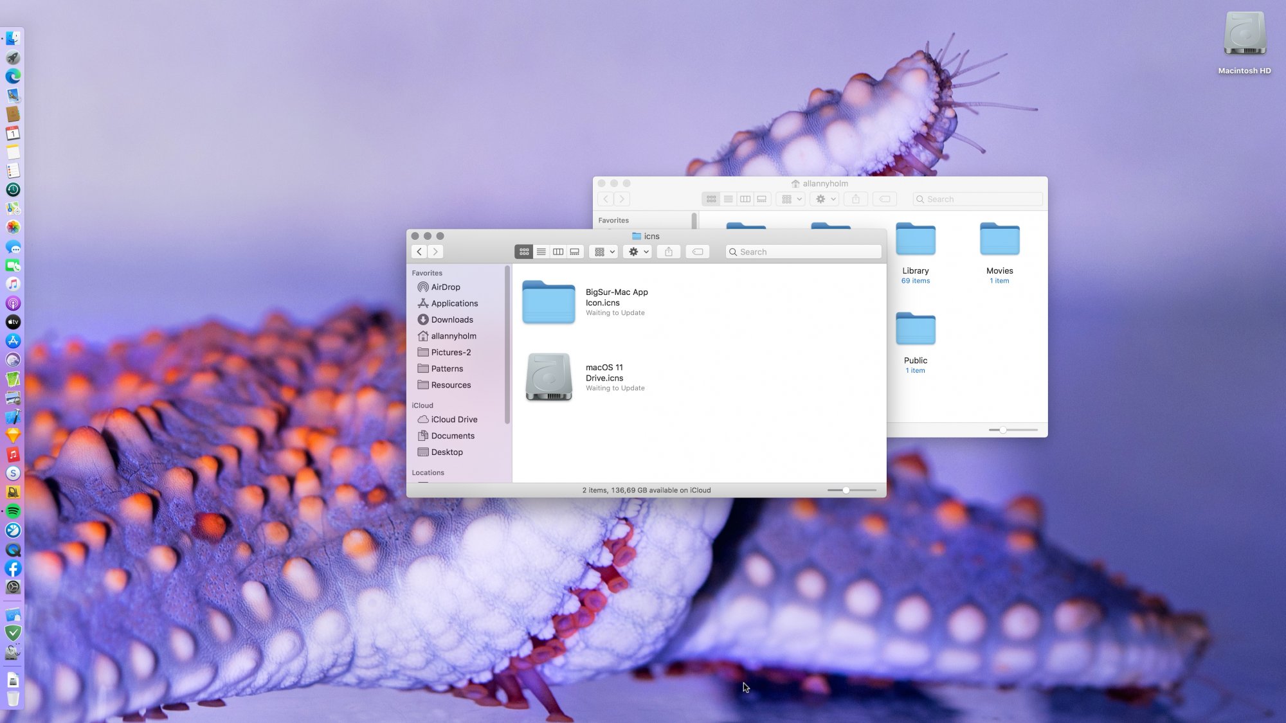Open Action gear menu in allannyholm window
This screenshot has height=723, width=1286.
pos(825,199)
